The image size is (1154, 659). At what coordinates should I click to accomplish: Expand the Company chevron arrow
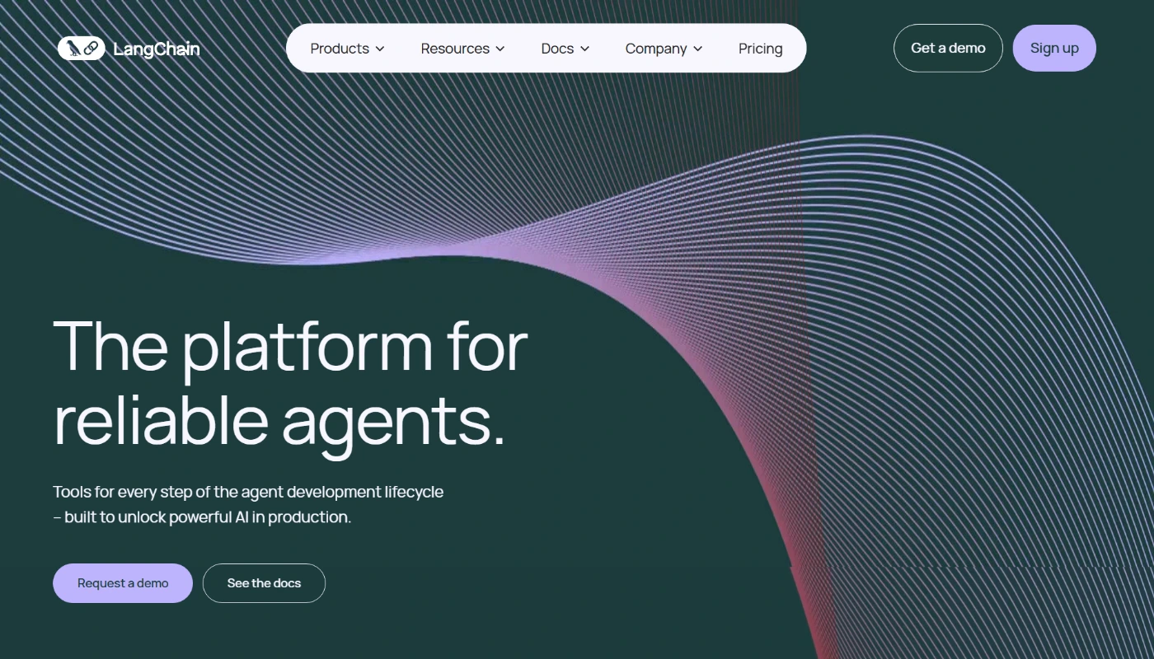point(698,49)
